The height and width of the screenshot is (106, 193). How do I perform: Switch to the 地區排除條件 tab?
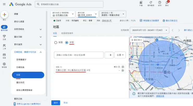[x=67, y=33]
